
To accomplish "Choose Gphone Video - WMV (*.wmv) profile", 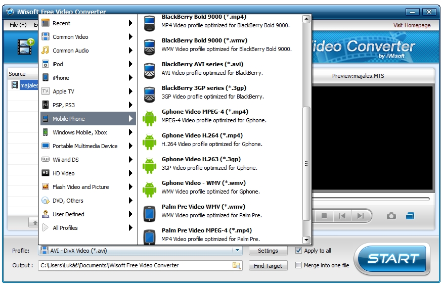I will point(221,187).
